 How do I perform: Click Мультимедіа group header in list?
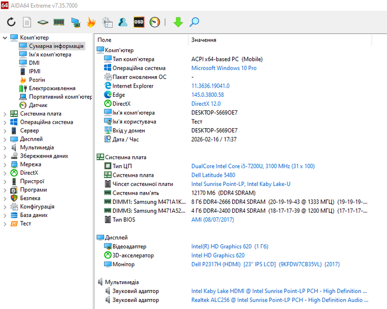coord(118,282)
